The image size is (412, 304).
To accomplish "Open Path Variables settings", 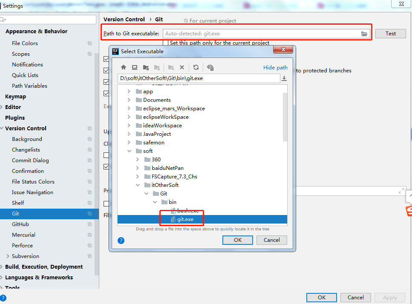I will pos(29,86).
